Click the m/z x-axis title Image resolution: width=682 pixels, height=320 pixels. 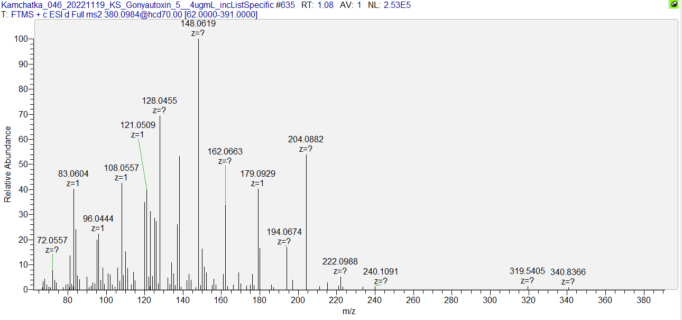pyautogui.click(x=348, y=312)
